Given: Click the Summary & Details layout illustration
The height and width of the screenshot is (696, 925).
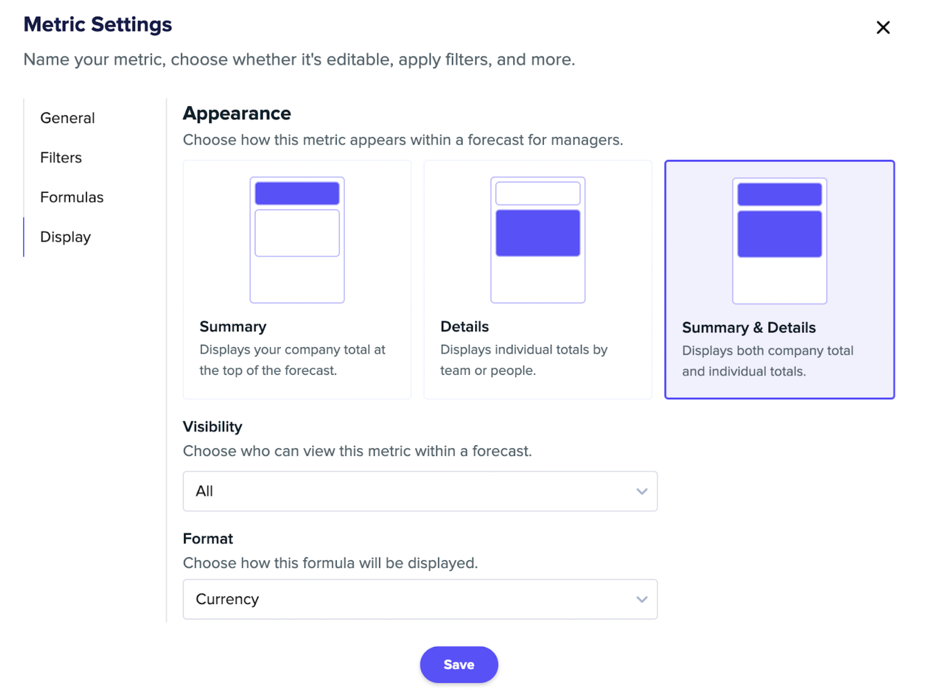Looking at the screenshot, I should click(780, 241).
